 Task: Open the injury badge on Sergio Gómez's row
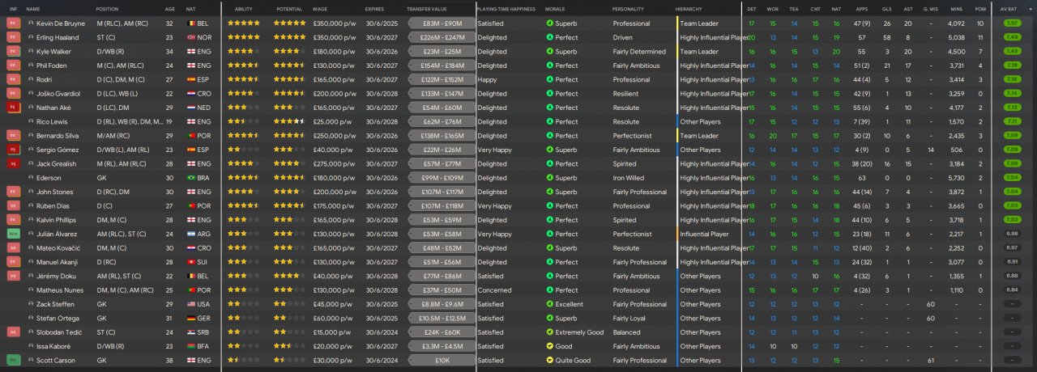[x=13, y=150]
